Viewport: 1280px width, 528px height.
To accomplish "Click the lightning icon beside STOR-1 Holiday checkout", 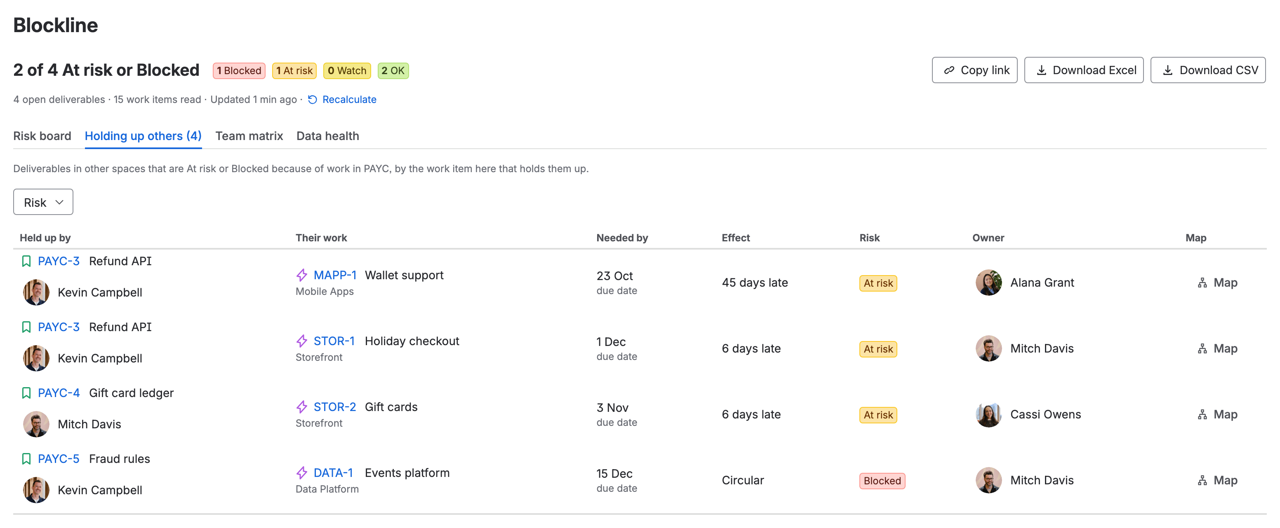I will pyautogui.click(x=301, y=341).
